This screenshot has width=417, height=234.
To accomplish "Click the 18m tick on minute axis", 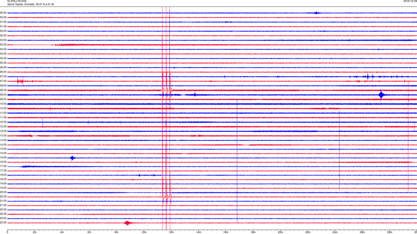I will pyautogui.click(x=253, y=232).
